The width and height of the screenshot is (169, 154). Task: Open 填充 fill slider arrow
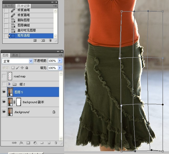(x=60, y=68)
